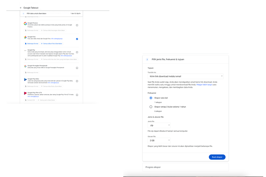The width and height of the screenshot is (266, 177).
Task: Click Semua album foto disertakan button
Action: [x=52, y=44]
